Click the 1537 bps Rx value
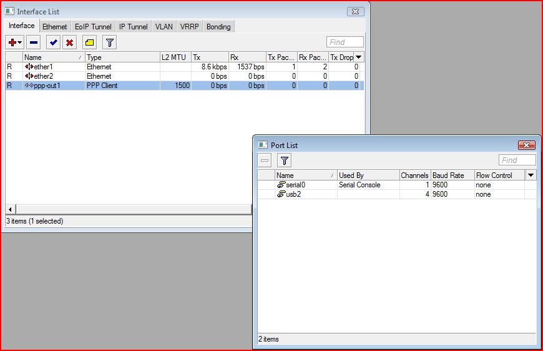Viewport: 543px width, 351px height. tap(251, 67)
